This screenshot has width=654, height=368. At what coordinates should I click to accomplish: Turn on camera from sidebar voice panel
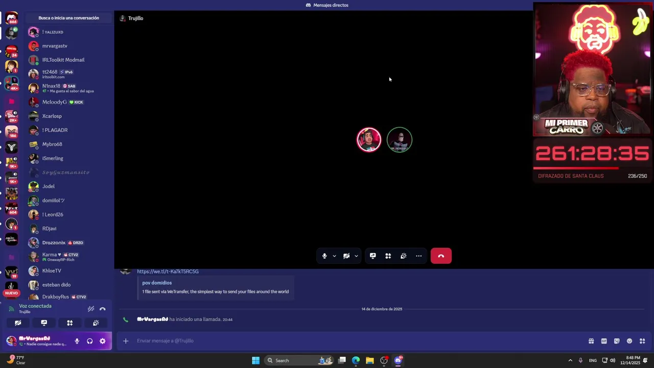click(18, 323)
